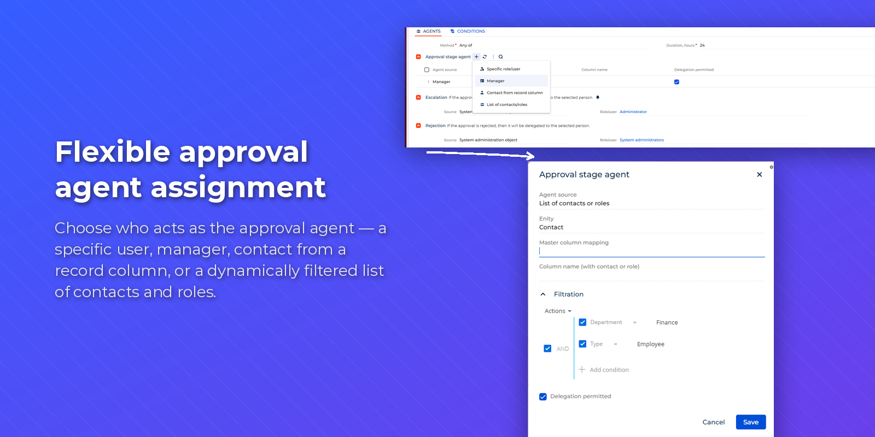Click System administration object source value
This screenshot has height=437, width=875.
click(488, 140)
